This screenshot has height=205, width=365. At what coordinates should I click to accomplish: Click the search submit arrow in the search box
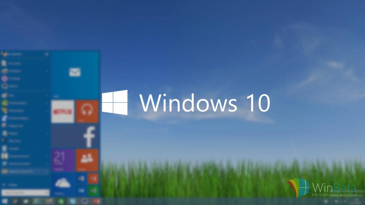coord(47,192)
